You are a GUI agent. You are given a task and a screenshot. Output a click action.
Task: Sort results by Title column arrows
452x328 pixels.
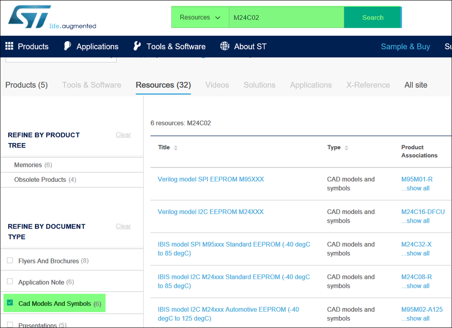[176, 148]
